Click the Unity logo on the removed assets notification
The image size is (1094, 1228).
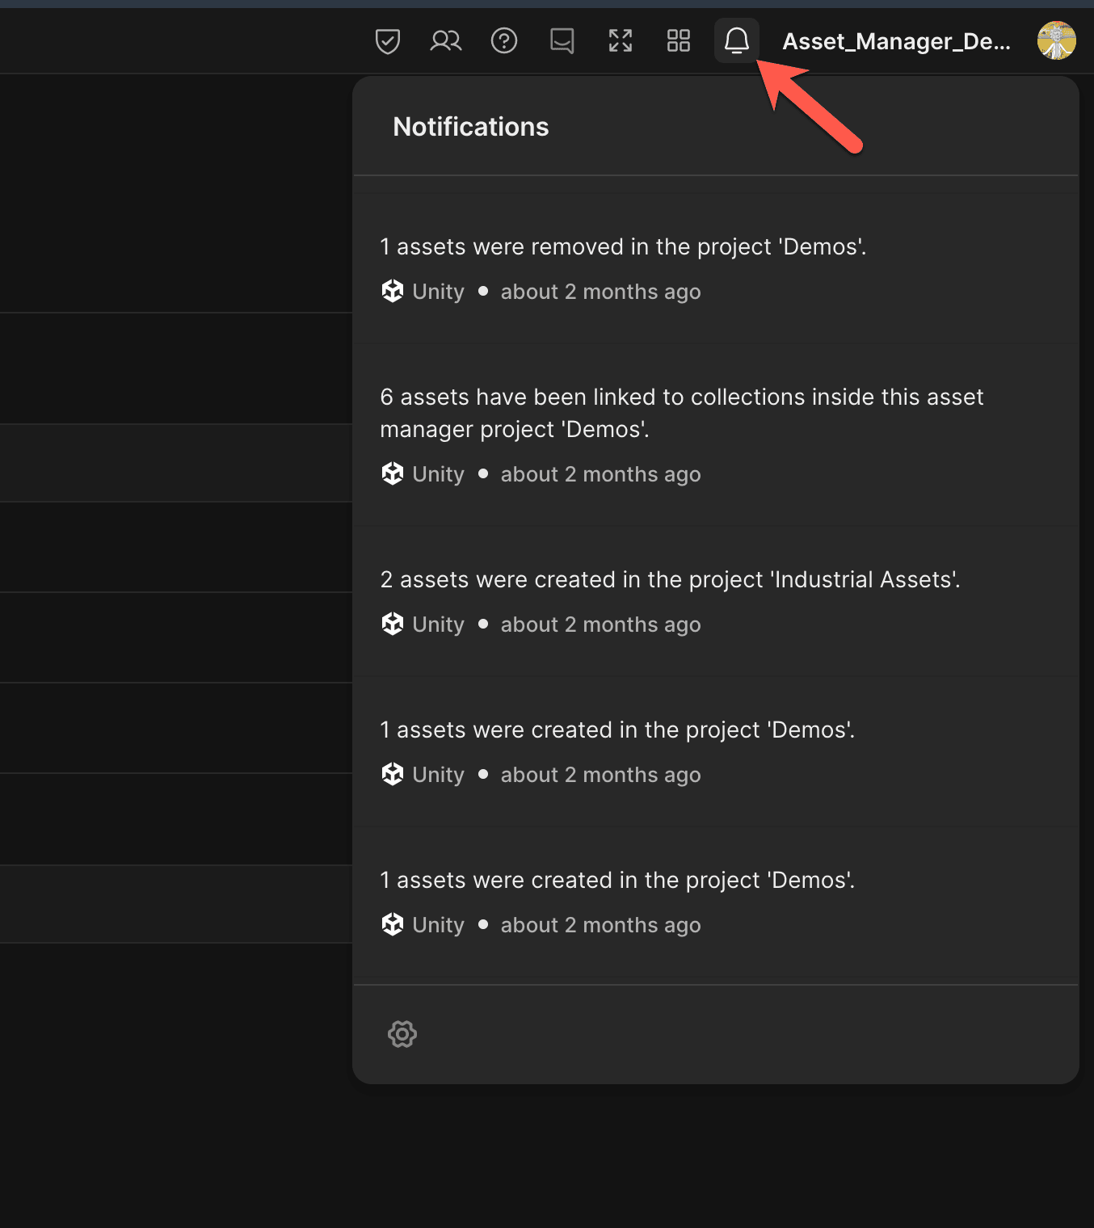point(393,291)
